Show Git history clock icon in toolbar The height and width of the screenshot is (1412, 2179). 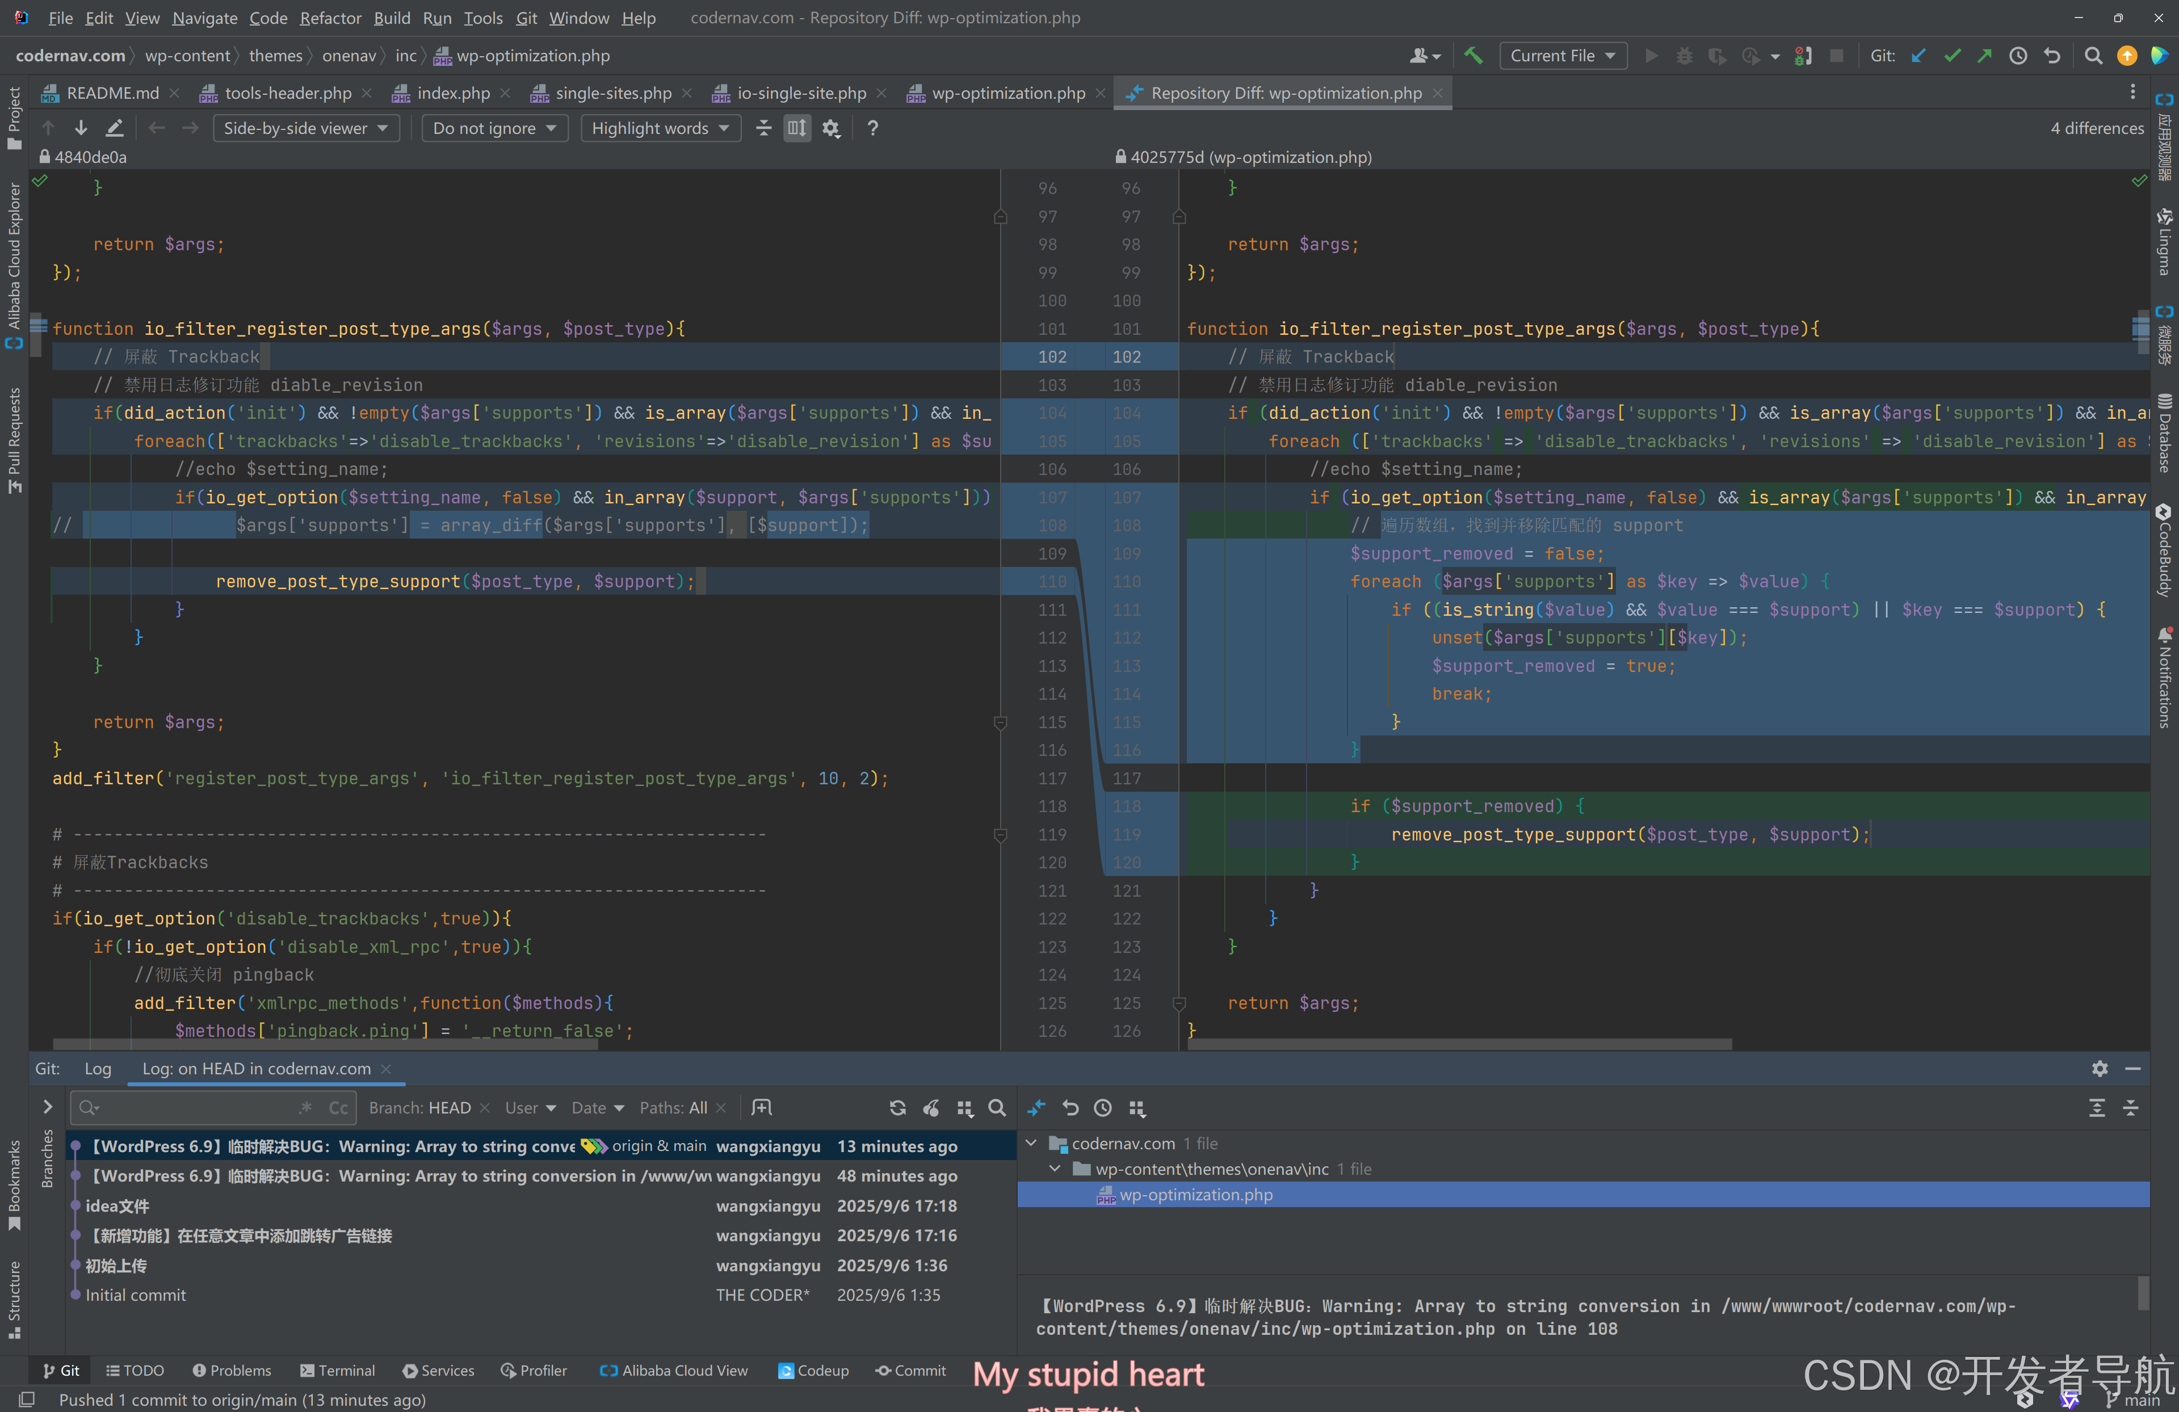(2018, 56)
